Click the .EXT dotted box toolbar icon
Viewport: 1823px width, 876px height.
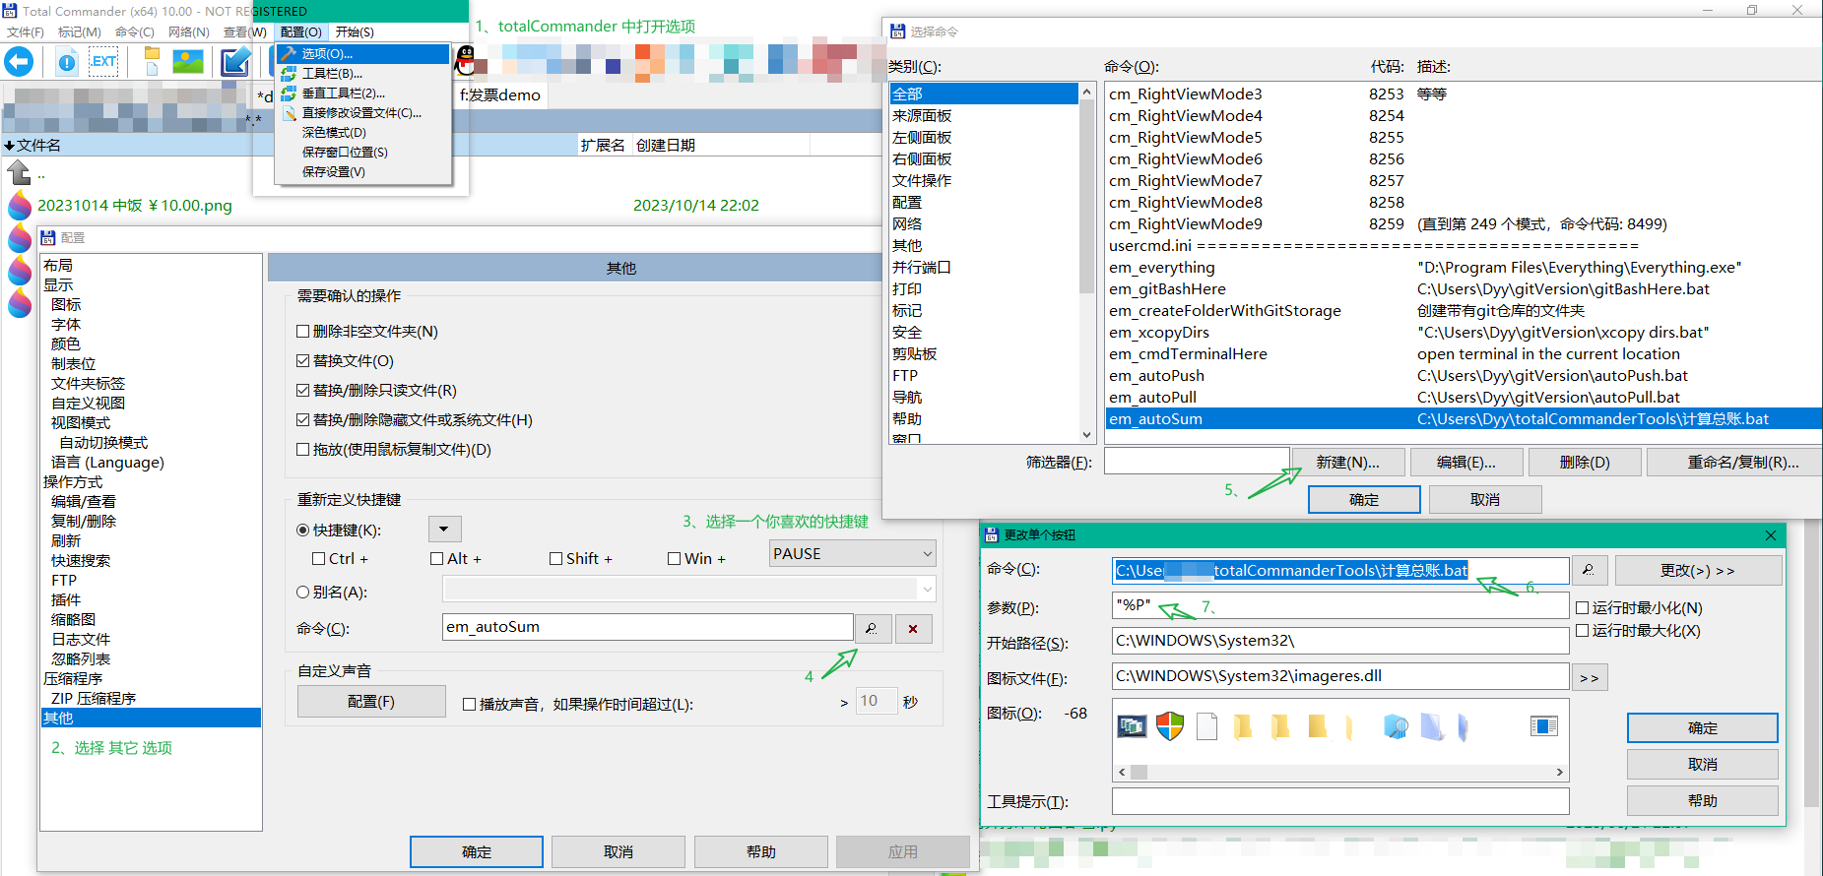[103, 62]
